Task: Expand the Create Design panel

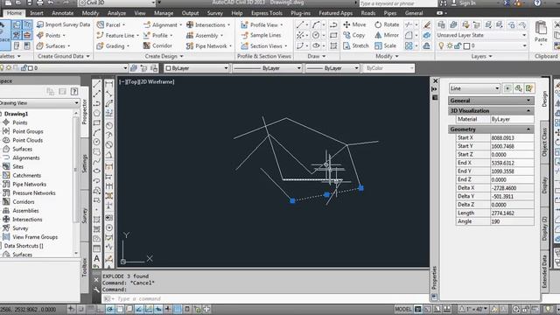Action: [x=164, y=56]
